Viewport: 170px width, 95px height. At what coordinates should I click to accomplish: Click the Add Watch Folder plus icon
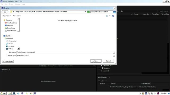tap(99, 81)
